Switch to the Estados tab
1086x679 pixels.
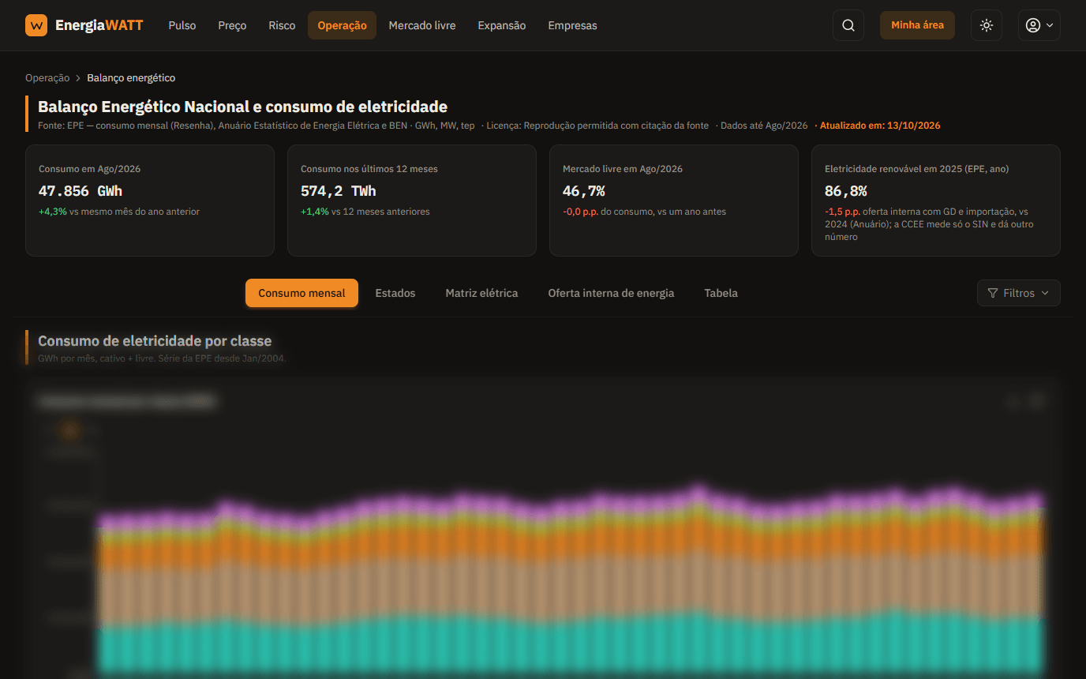tap(395, 293)
